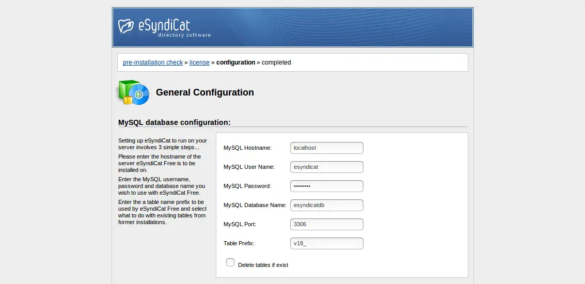Select the completed breadcrumb step
Viewport: 585px width, 284px height.
pos(276,62)
